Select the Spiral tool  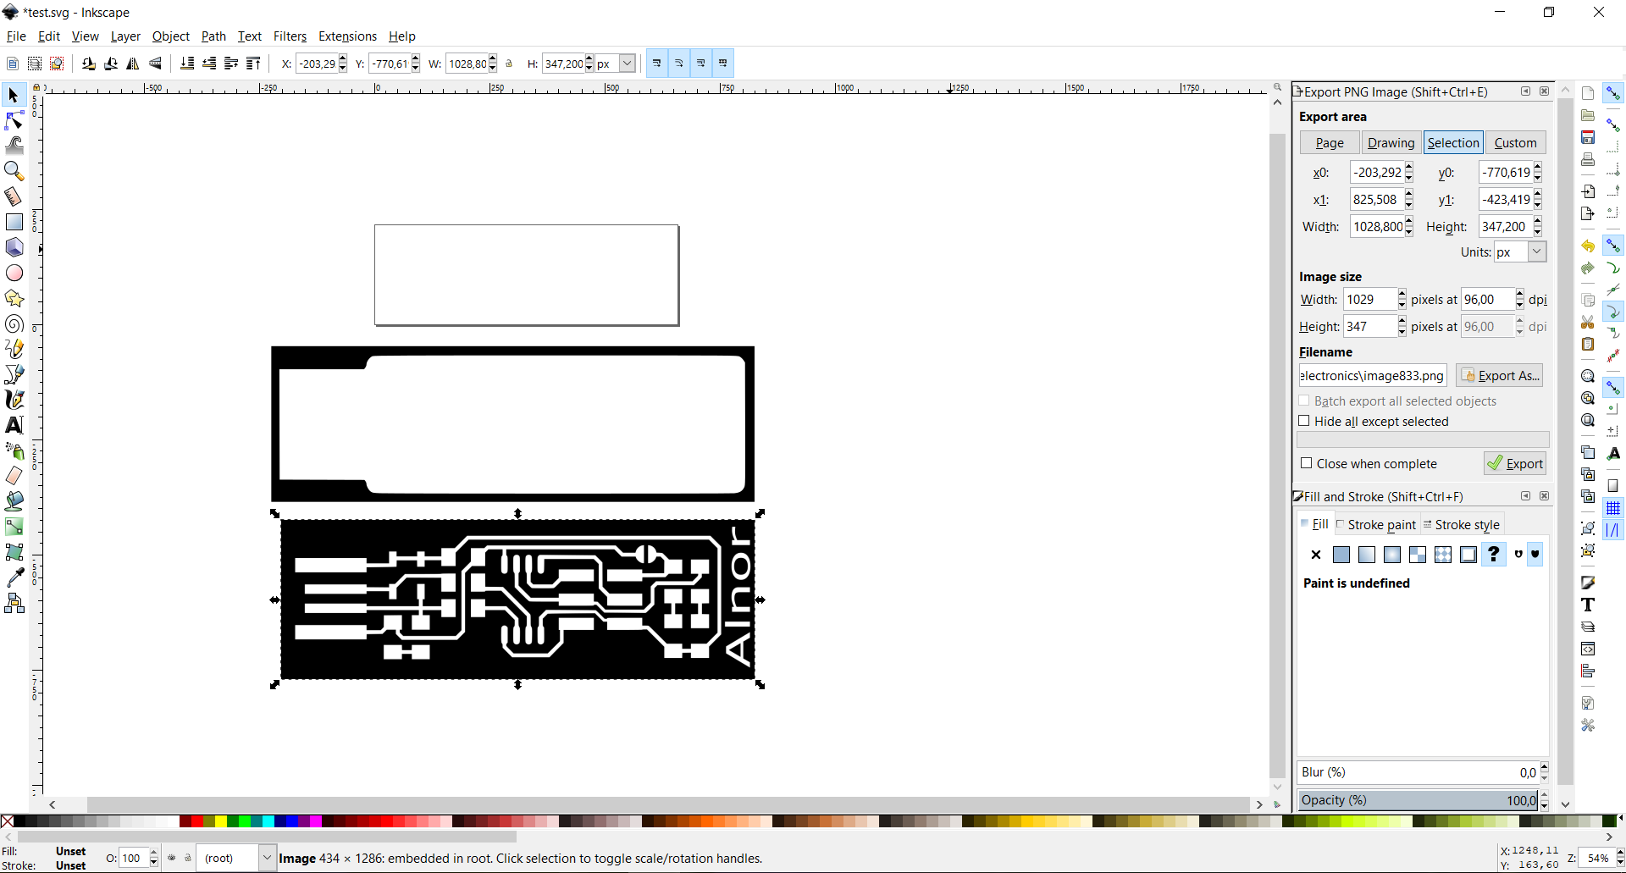click(x=14, y=323)
